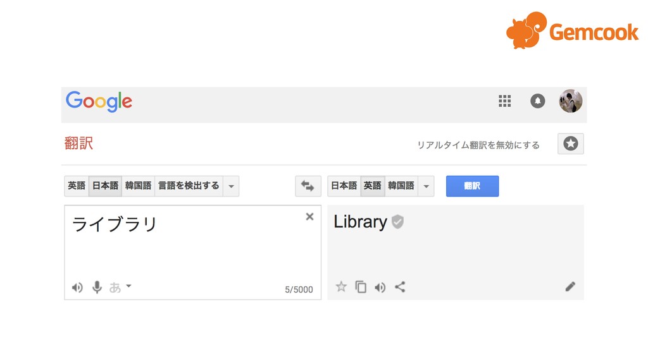Screen dimensions: 648x364
Task: Expand the input method dropdown
Action: (x=128, y=286)
